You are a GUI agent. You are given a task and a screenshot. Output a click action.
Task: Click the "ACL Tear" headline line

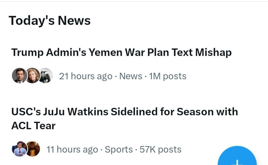point(33,126)
